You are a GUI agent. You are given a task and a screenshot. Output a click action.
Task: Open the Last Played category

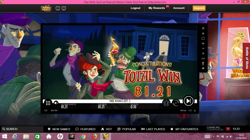click(153, 129)
